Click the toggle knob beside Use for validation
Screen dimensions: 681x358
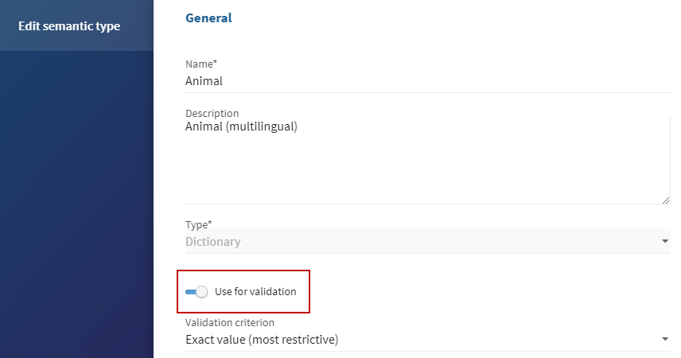201,292
